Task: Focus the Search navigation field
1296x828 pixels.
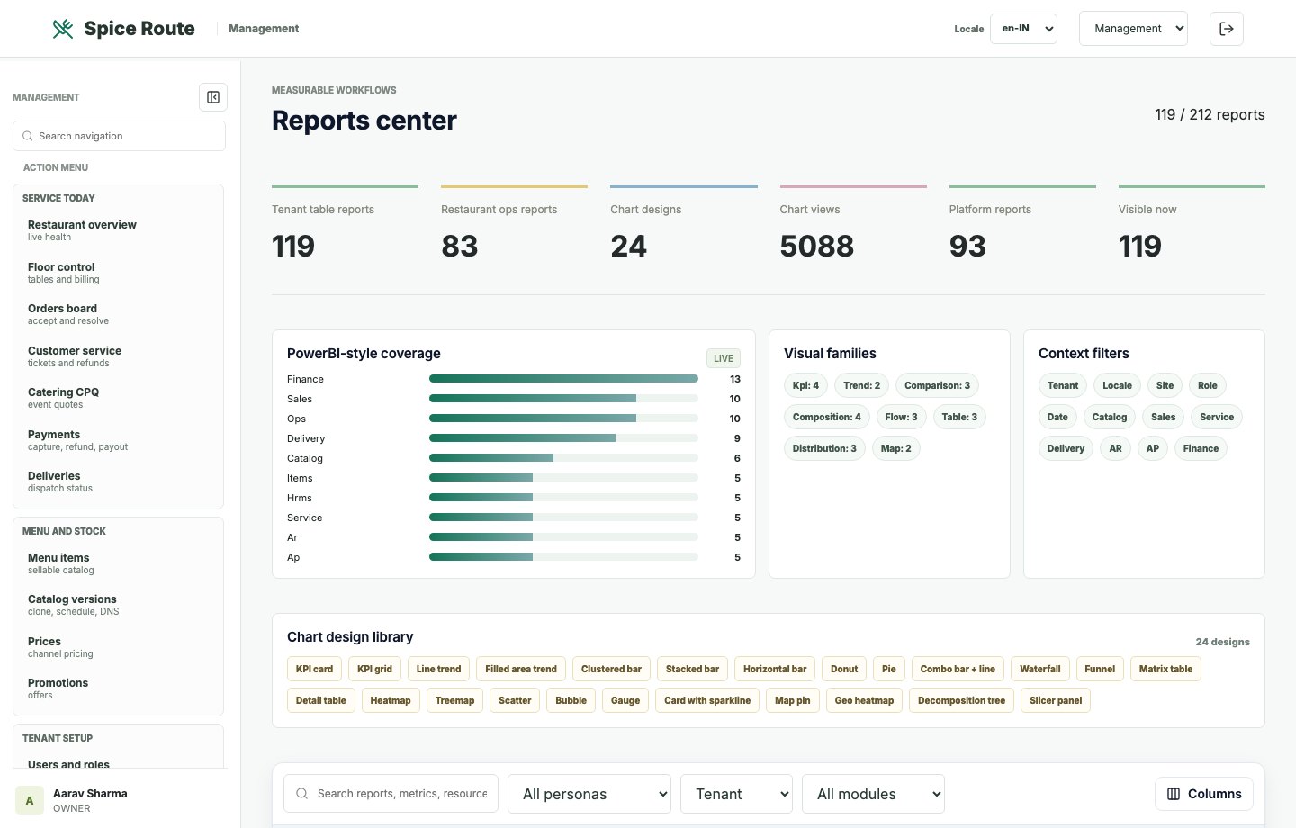Action: tap(119, 136)
